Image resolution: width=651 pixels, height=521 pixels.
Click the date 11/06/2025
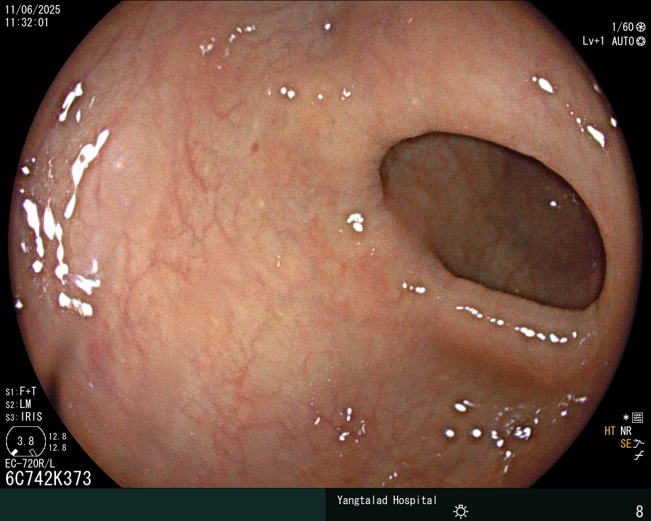pyautogui.click(x=33, y=10)
